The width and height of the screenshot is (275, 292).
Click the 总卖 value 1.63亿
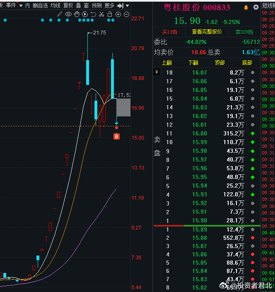click(x=251, y=52)
